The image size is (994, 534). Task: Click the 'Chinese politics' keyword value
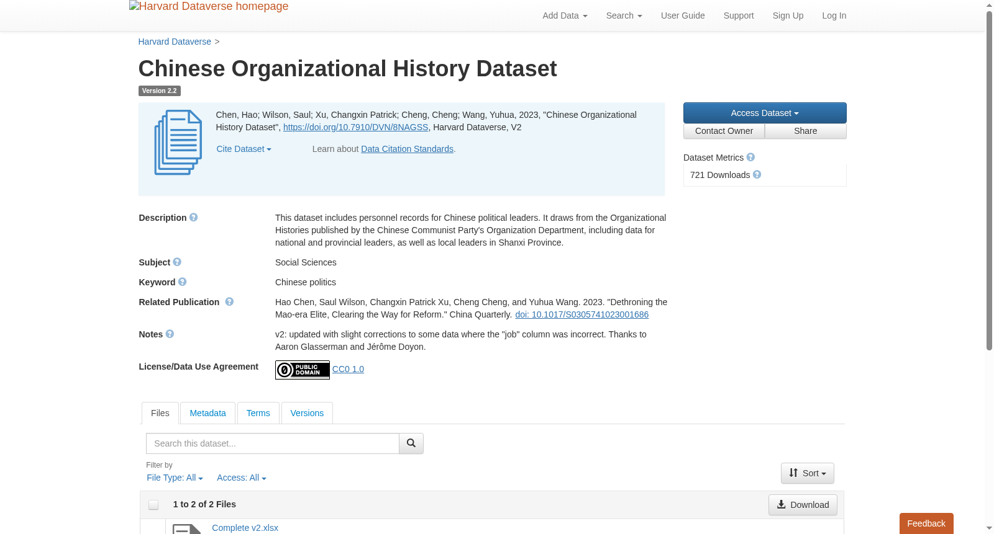click(306, 282)
